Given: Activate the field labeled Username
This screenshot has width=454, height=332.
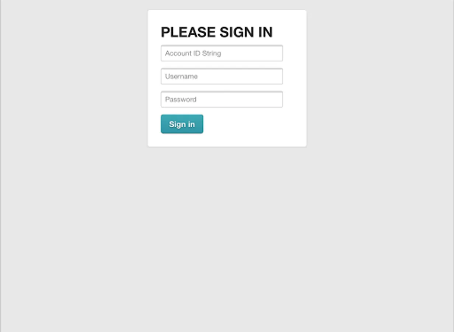Looking at the screenshot, I should point(221,76).
